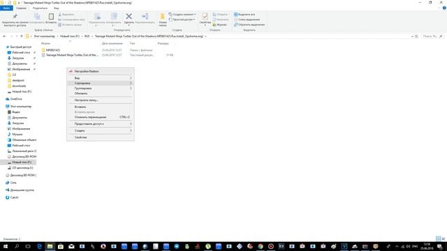Open the Вид submenu in context menu
The width and height of the screenshot is (447, 251).
101,78
